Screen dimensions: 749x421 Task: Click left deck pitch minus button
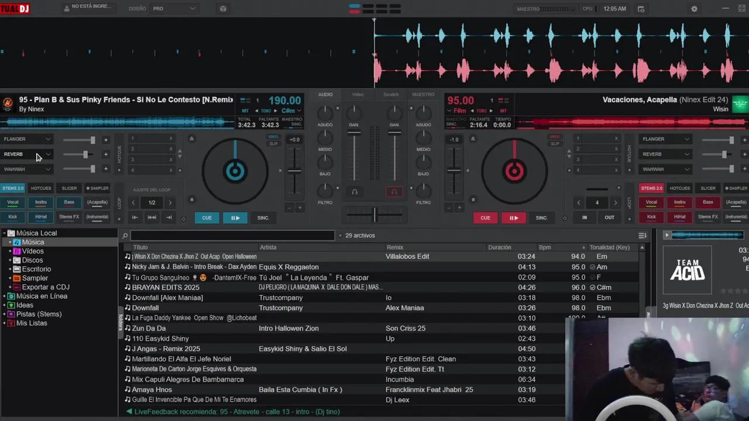click(x=289, y=208)
